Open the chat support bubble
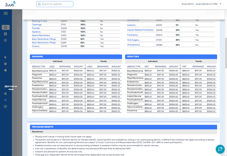Screen dimensions: 227x156 220,149
